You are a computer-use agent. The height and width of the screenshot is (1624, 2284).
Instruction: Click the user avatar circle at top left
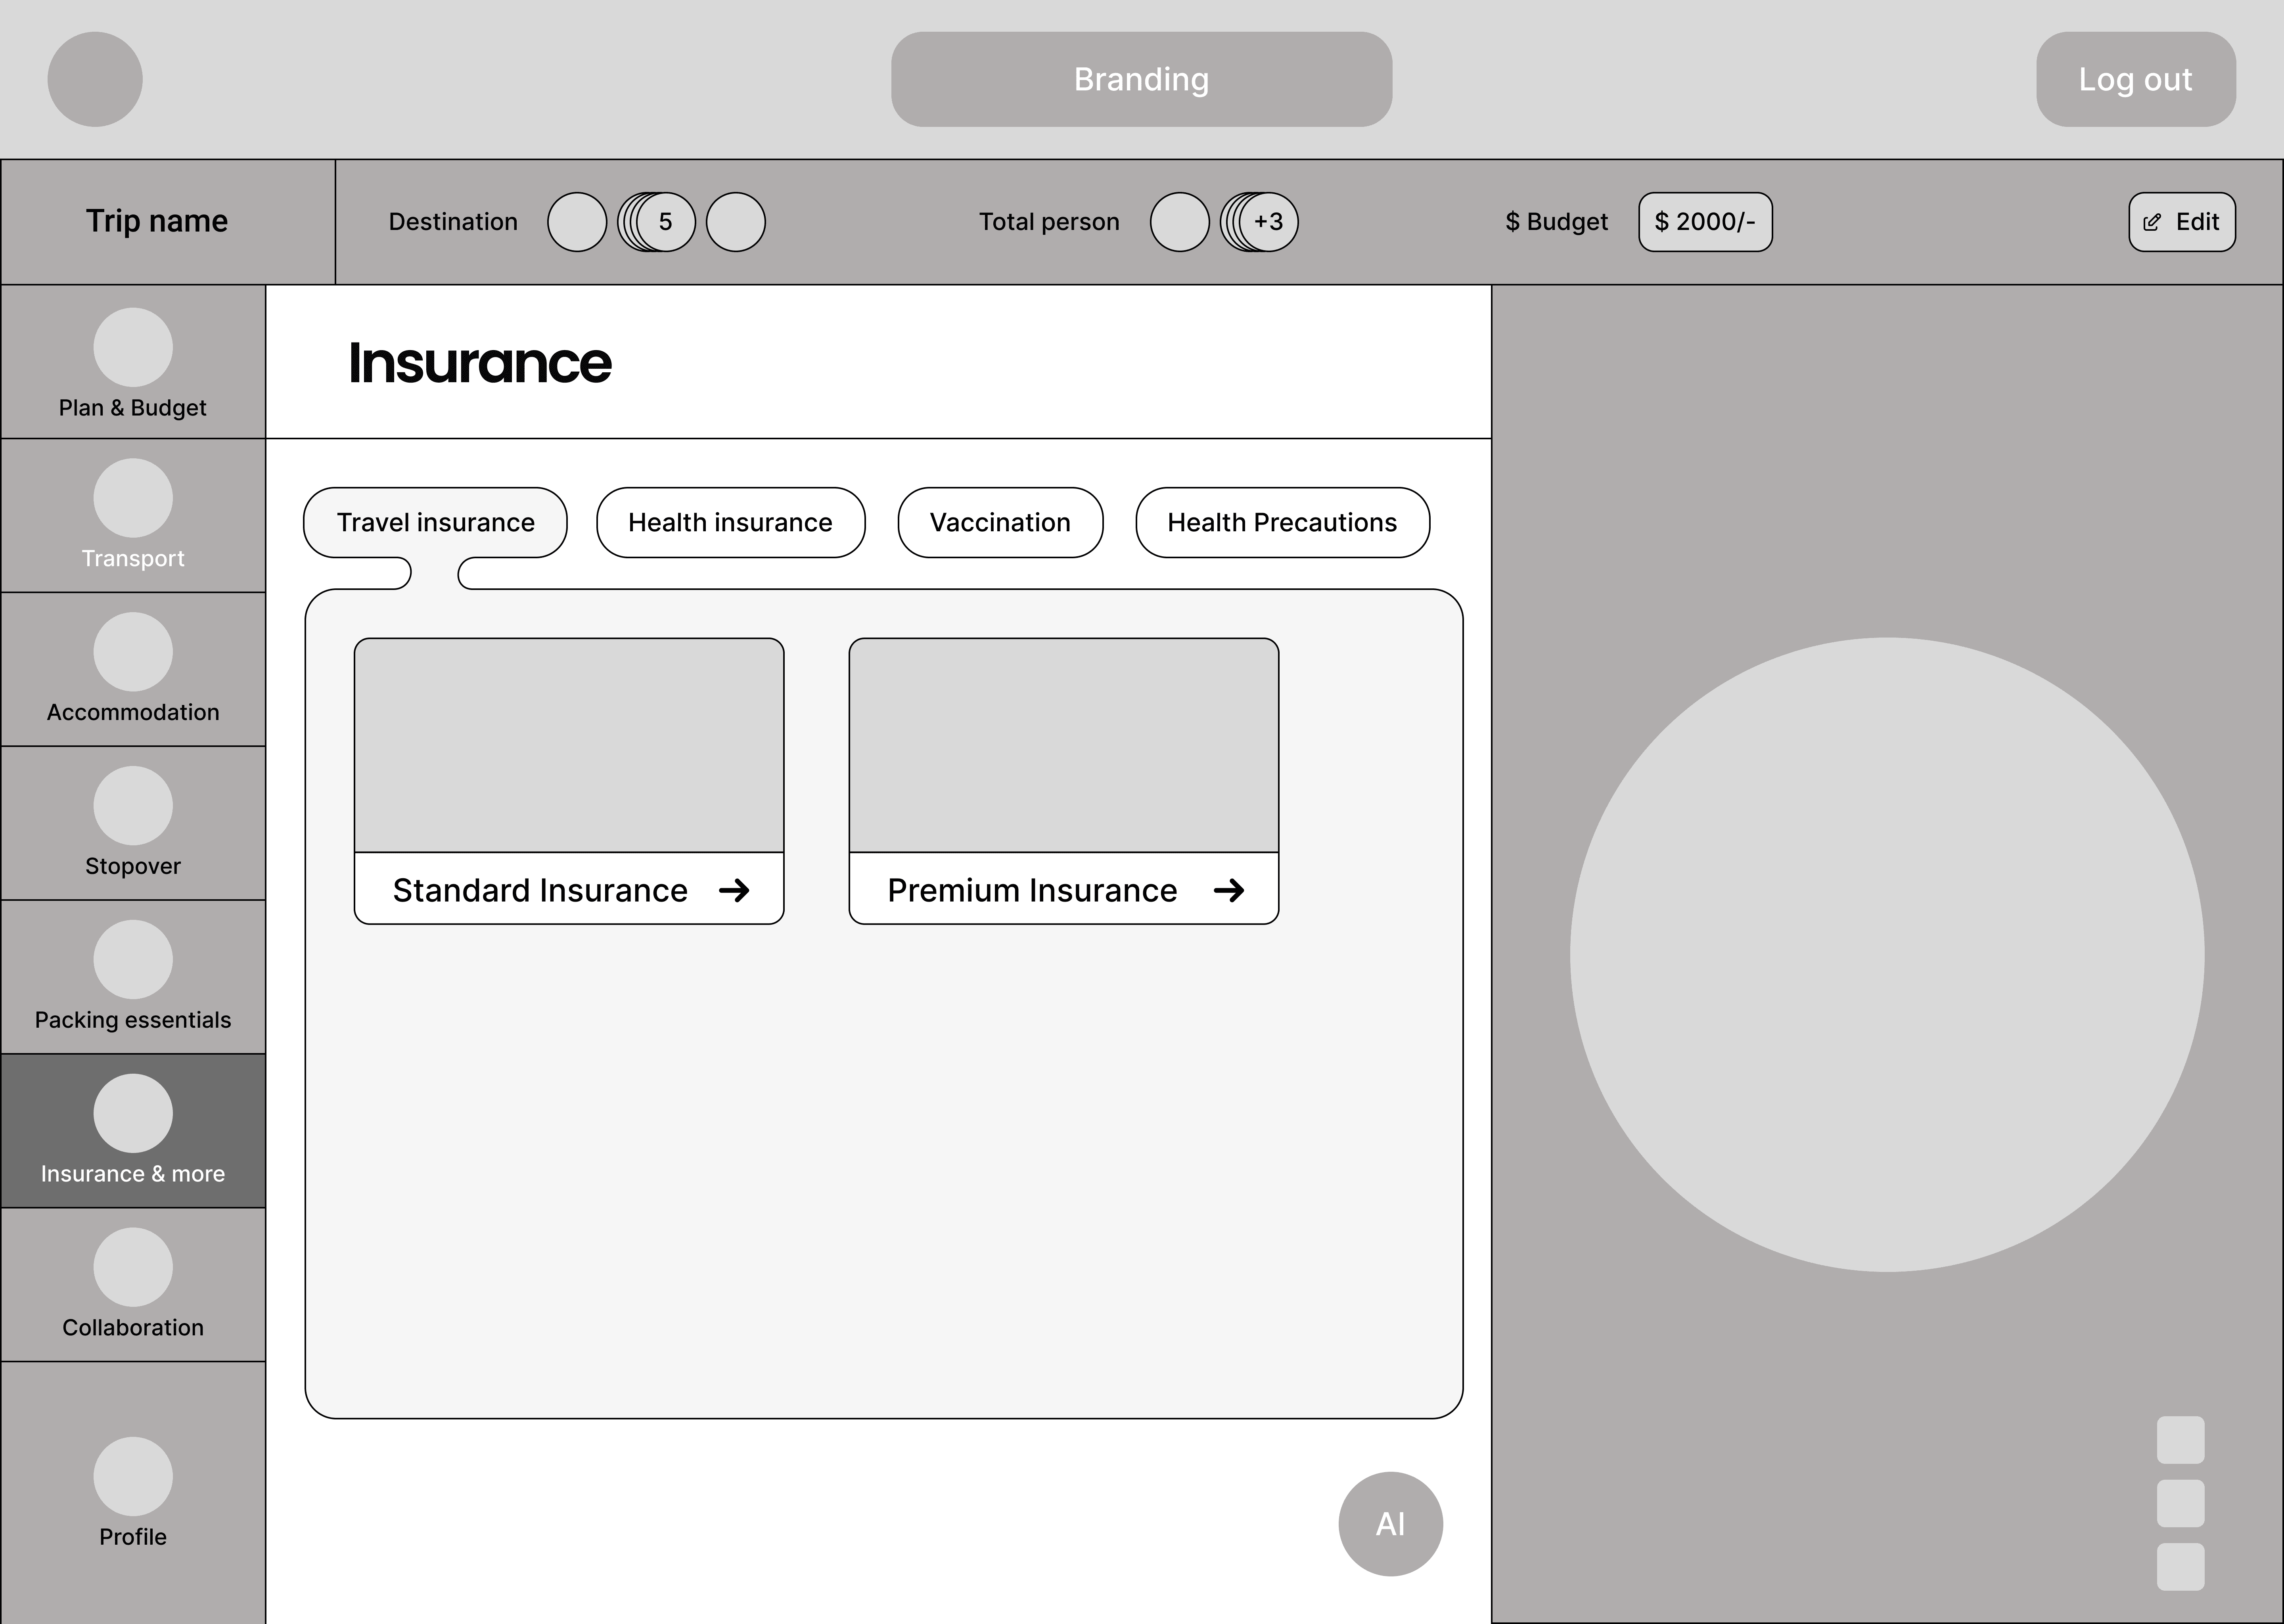coord(95,79)
